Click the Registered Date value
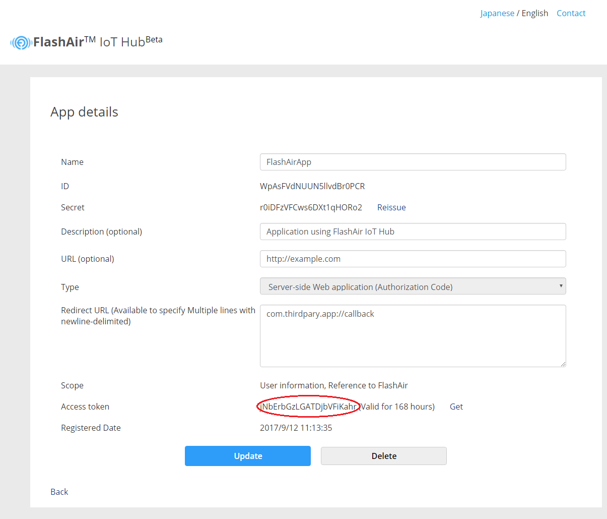 point(297,427)
